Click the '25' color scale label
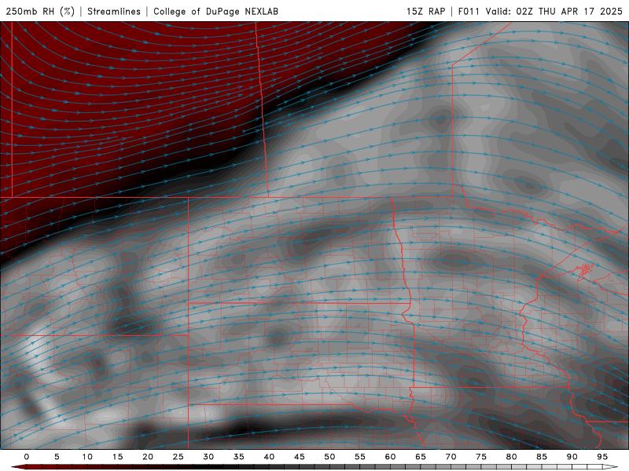This screenshot has width=629, height=471. pos(178,457)
